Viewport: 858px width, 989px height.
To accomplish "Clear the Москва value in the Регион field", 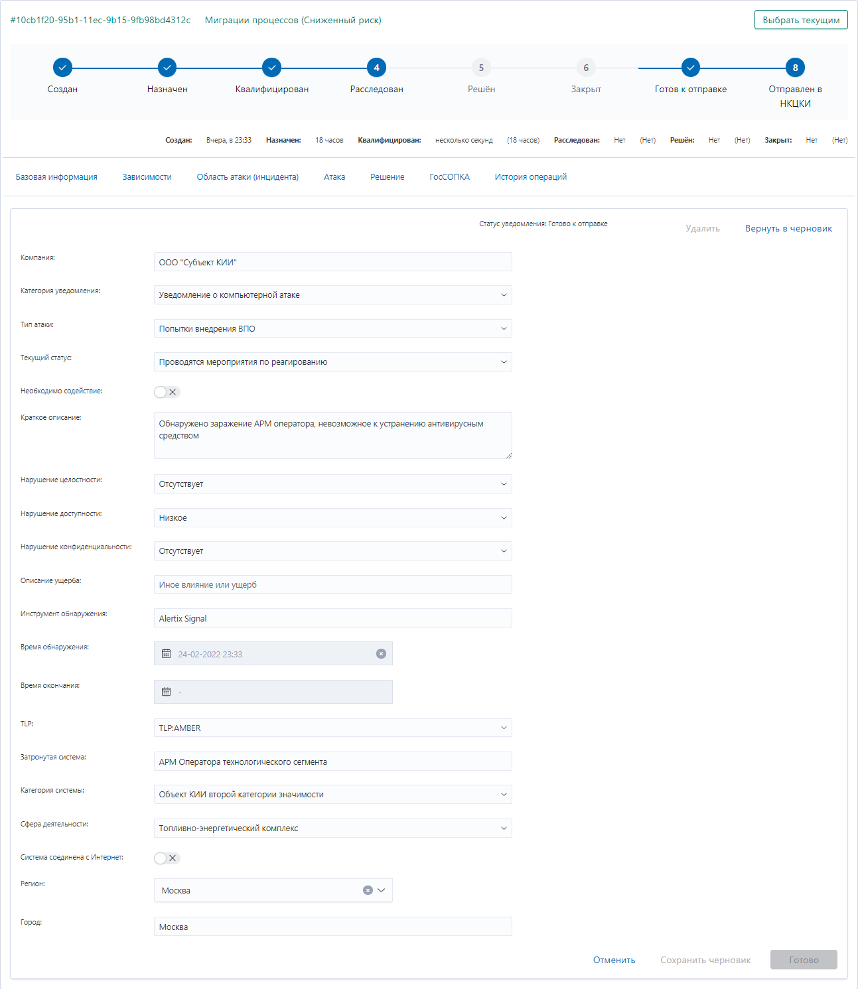I will [x=368, y=890].
